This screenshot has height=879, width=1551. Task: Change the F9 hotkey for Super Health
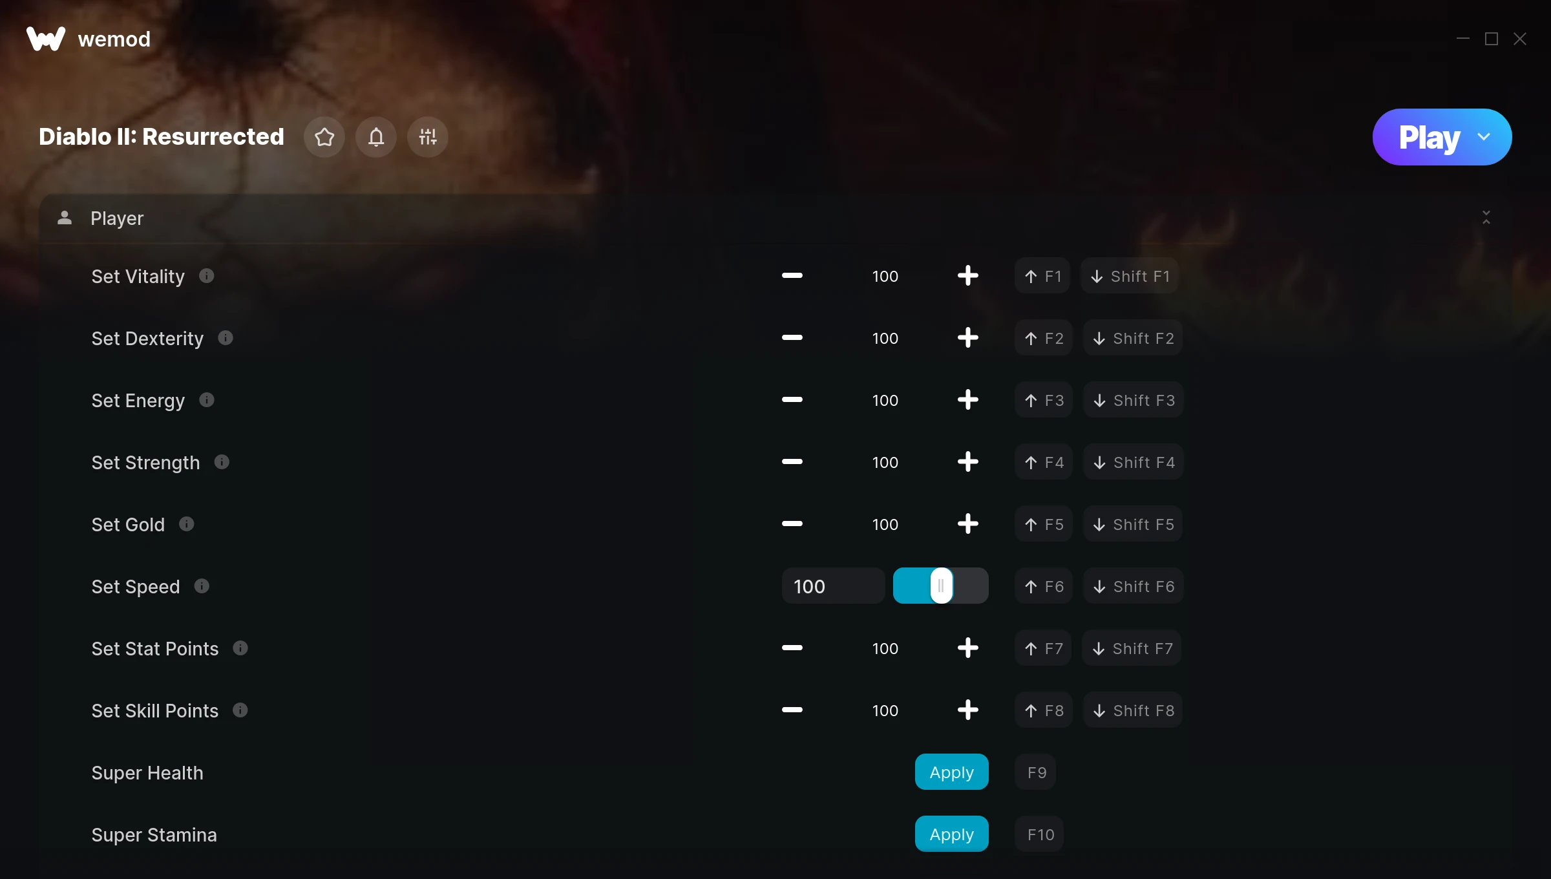click(1036, 772)
